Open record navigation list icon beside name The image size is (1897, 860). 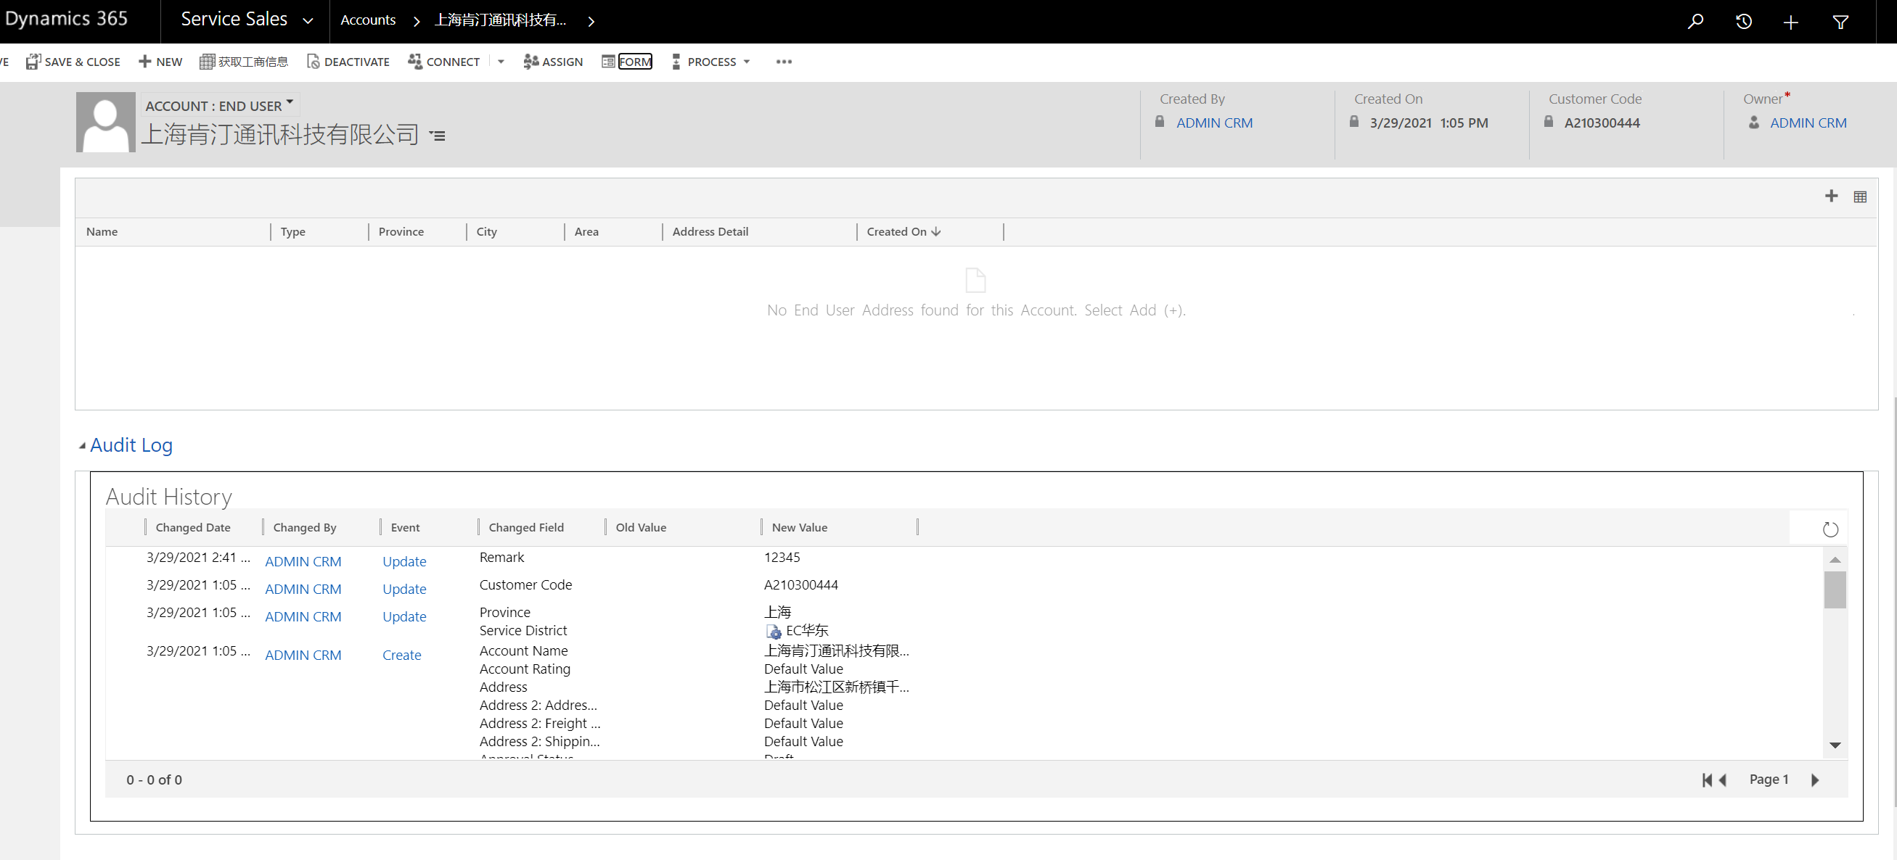(x=438, y=136)
